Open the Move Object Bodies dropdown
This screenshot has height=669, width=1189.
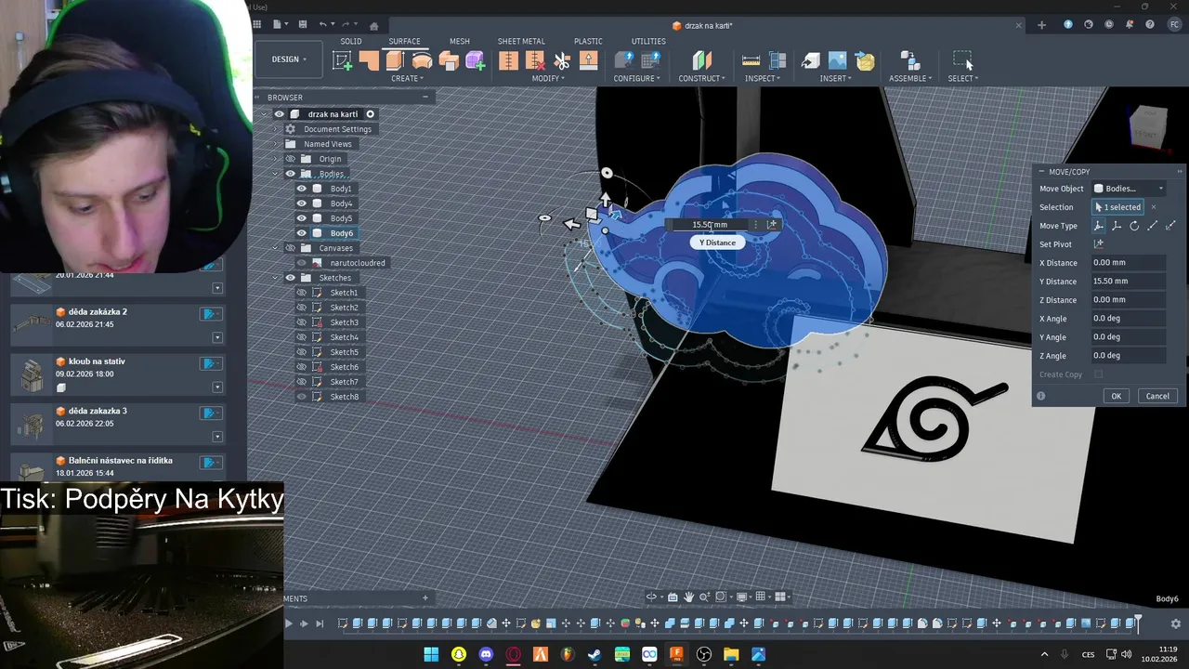pyautogui.click(x=1129, y=189)
